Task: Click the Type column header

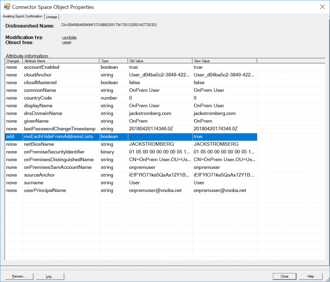Action: point(113,61)
